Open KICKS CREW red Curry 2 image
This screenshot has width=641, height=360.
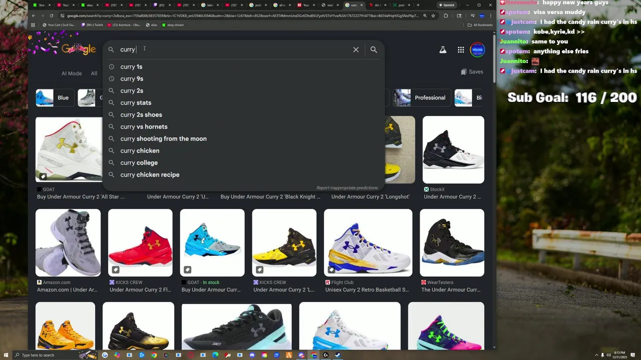[x=140, y=242]
